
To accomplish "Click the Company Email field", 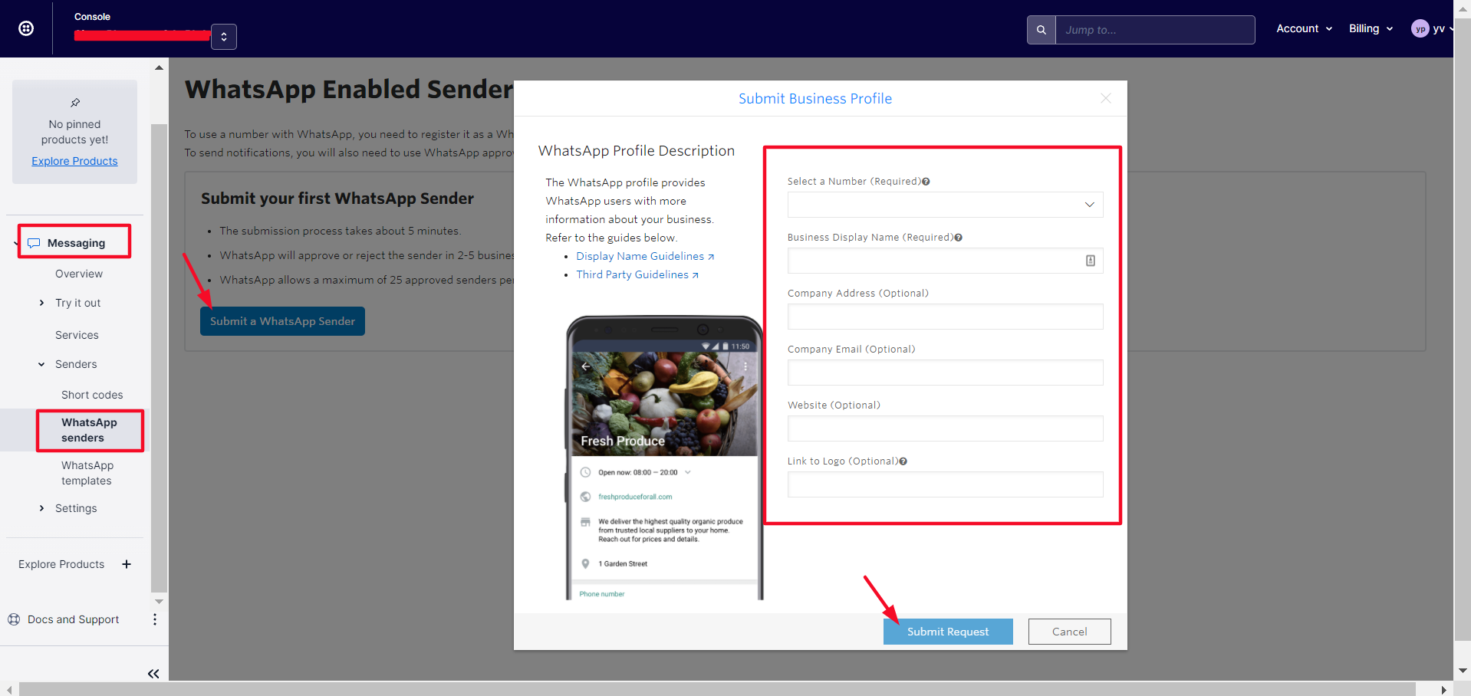I will (945, 373).
